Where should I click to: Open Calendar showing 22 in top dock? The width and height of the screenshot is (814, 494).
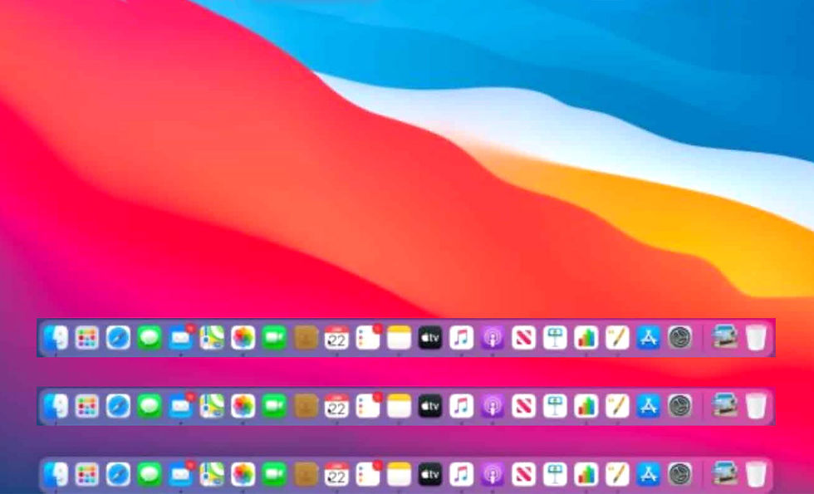pos(337,338)
